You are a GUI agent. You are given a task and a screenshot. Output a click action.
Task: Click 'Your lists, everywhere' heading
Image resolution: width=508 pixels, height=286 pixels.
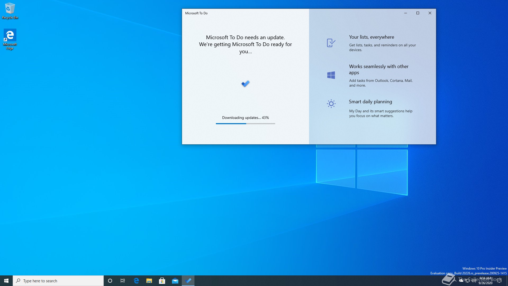point(371,37)
